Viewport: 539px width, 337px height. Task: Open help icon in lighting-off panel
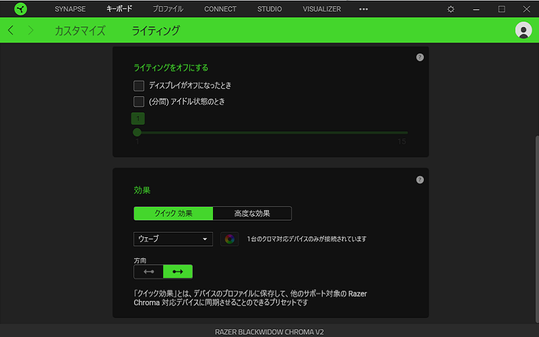point(420,57)
